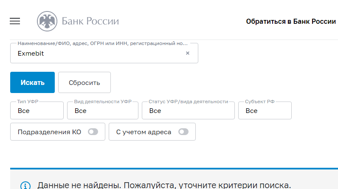Clear the search field with the × icon

(188, 54)
